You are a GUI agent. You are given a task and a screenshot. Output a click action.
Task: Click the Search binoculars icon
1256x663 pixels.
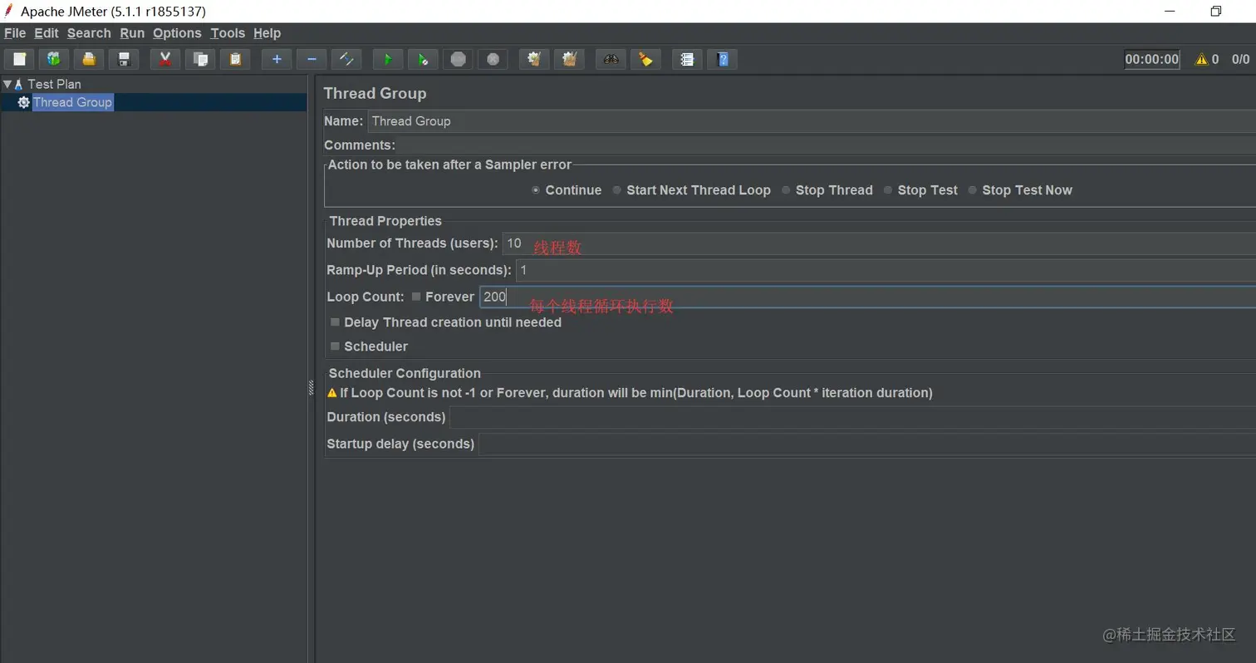tap(611, 59)
